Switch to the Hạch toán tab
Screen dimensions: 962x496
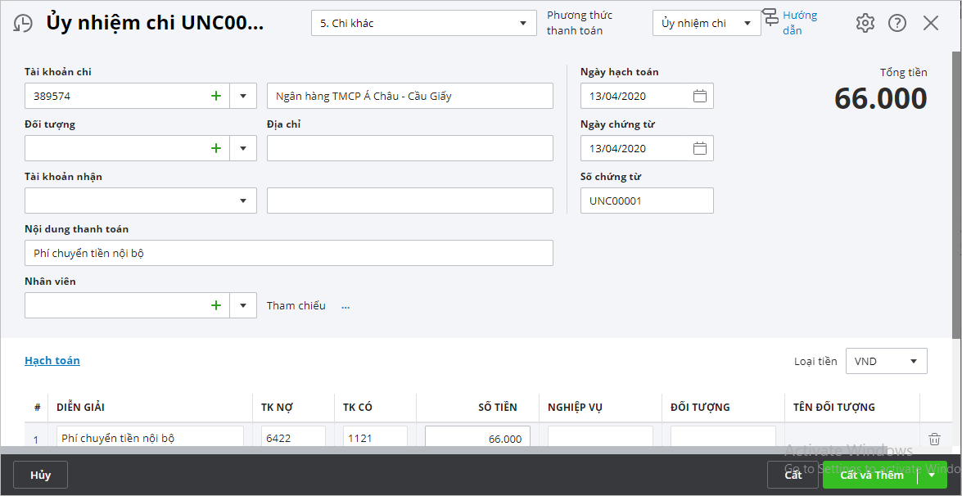(x=52, y=360)
